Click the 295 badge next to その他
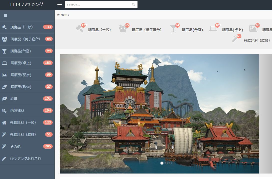This screenshot has width=272, height=179. click(x=48, y=146)
